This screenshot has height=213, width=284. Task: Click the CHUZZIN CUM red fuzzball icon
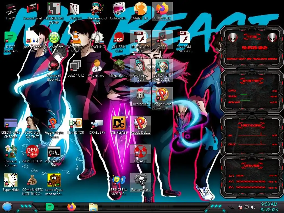(x=119, y=42)
